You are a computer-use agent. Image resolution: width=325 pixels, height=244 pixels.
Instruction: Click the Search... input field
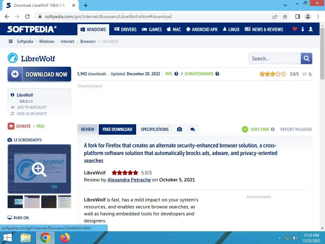pos(275,58)
